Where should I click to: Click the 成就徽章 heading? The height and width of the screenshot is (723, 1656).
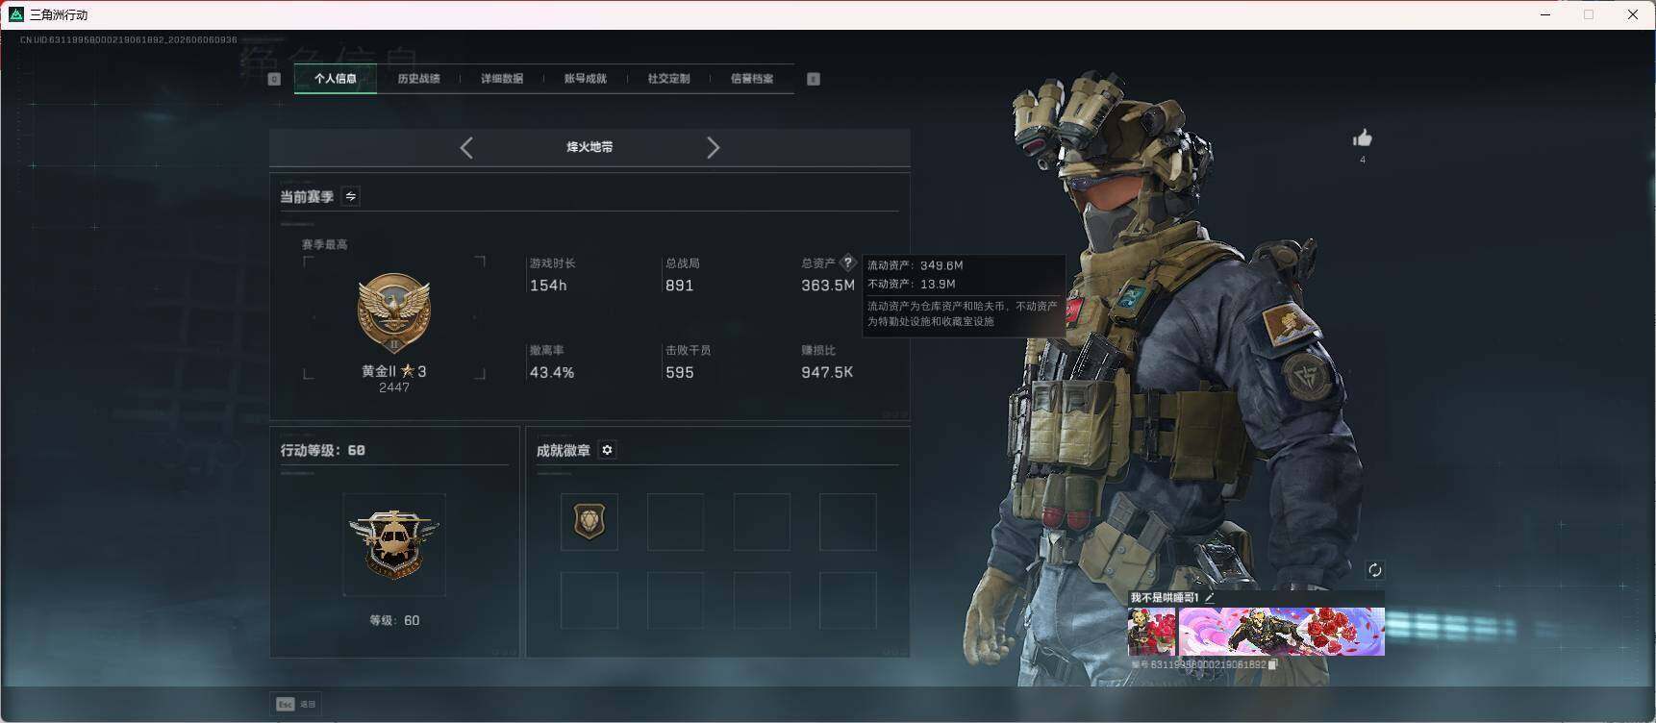(564, 450)
